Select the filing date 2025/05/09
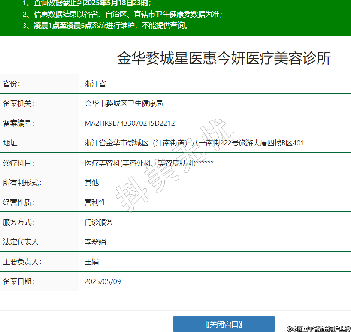 tap(103, 281)
